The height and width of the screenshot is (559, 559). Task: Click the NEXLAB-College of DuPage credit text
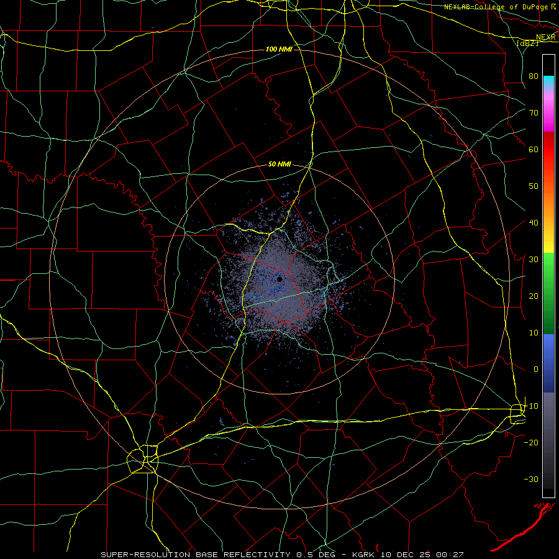[x=495, y=7]
